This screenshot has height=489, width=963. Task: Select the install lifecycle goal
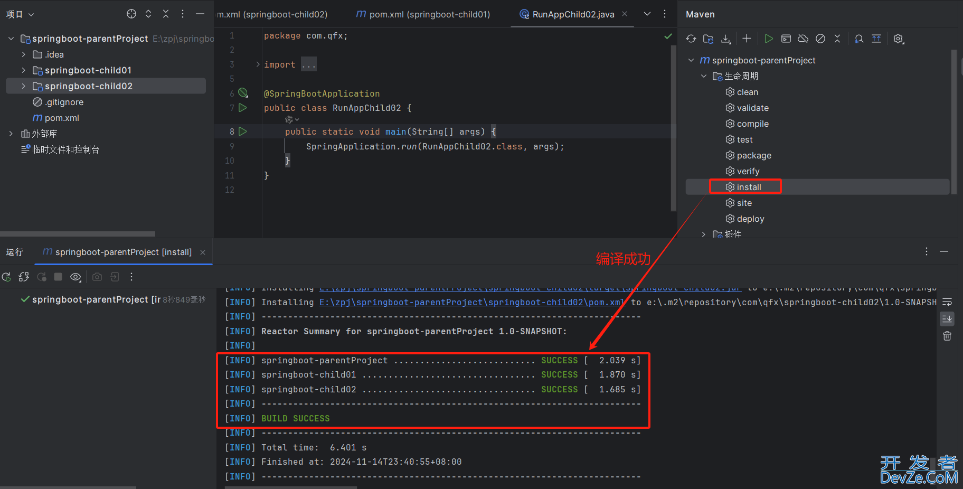[x=817, y=187]
